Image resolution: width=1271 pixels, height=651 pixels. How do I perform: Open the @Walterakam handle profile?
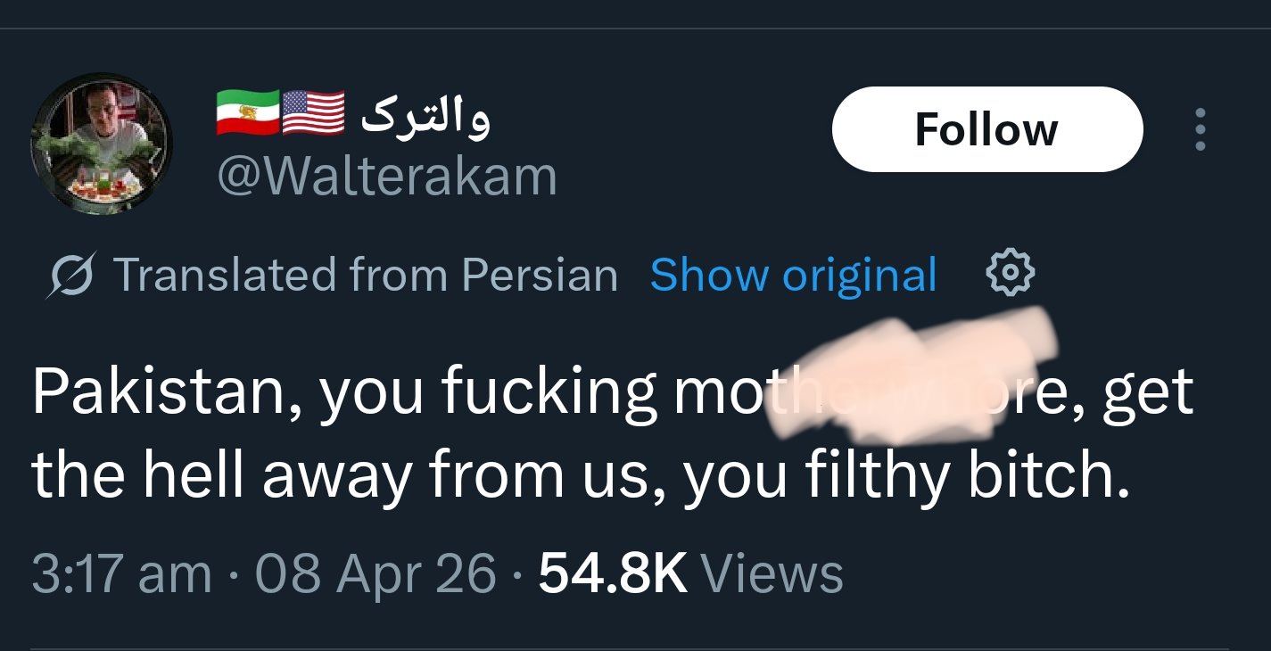coord(387,176)
